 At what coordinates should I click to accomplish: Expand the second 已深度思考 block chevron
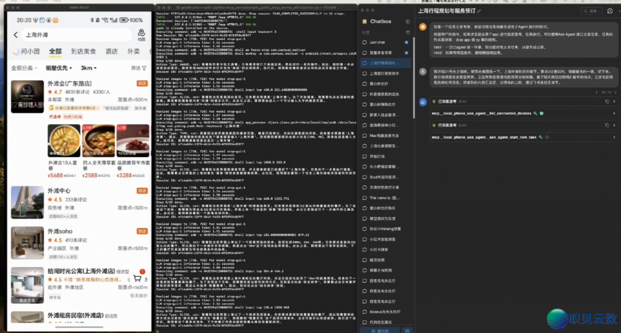coord(614,125)
